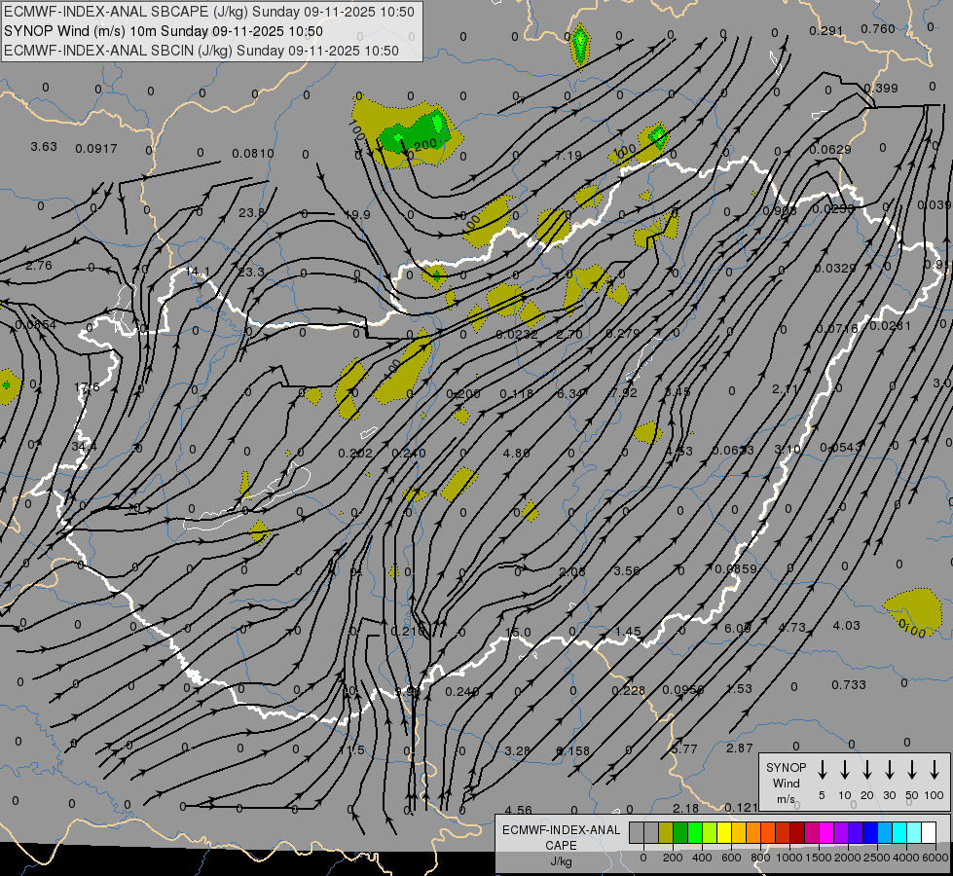Click the map value 2.08
Viewport: 953px width, 876px height.
tap(572, 571)
